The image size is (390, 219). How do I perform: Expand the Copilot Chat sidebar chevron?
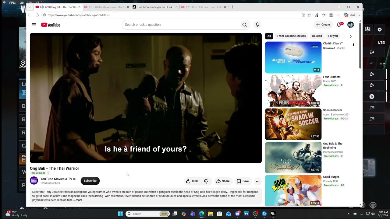pyautogui.click(x=359, y=15)
